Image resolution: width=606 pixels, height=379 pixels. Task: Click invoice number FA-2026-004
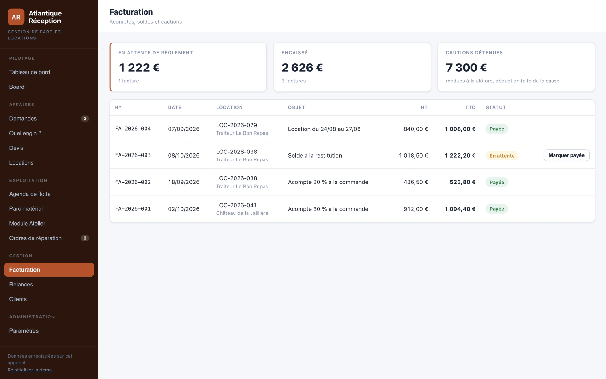coord(133,129)
